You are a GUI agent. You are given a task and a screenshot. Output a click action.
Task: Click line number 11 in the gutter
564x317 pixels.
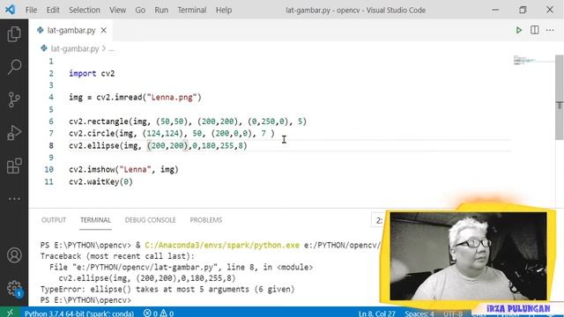[x=49, y=181]
